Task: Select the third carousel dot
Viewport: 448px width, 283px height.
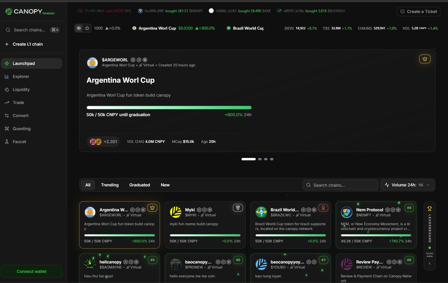Action: pos(266,159)
